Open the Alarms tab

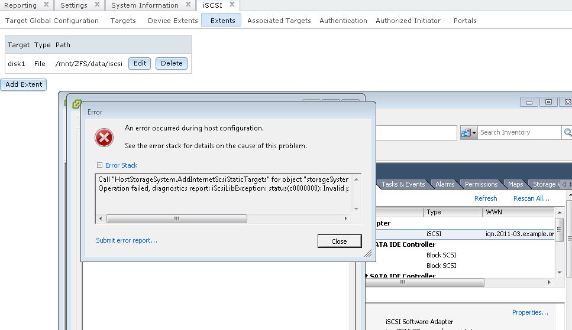445,184
